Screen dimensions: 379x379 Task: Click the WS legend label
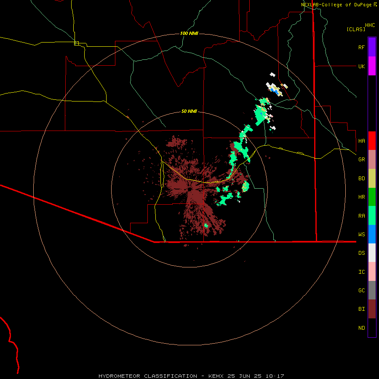pos(361,235)
